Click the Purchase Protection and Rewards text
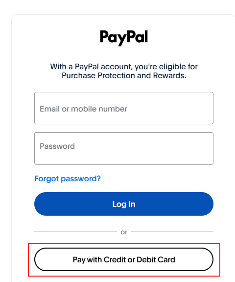 (x=124, y=76)
